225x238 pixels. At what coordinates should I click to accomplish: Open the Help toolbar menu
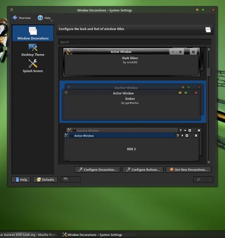[x=44, y=18]
